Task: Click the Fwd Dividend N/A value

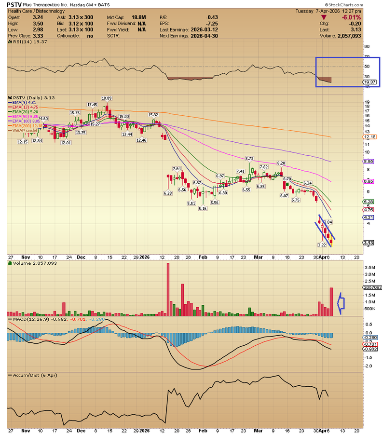Action: (x=141, y=24)
